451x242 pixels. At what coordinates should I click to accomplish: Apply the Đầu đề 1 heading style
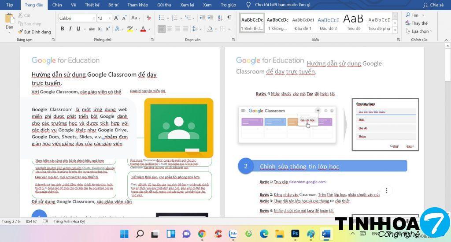(303, 22)
